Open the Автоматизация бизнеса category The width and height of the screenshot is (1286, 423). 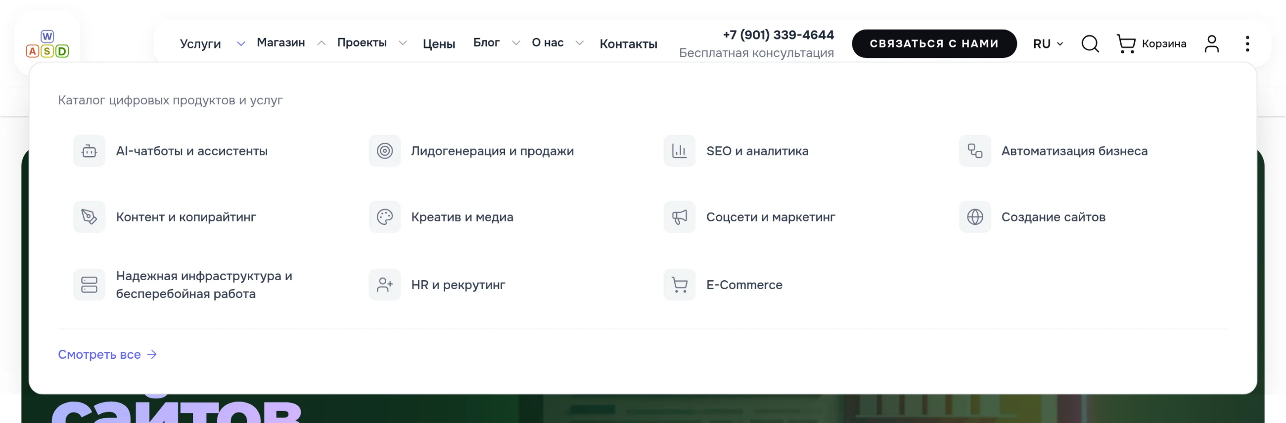1074,151
